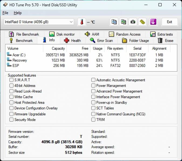Toggle the 48-bit Address checkbox
Image resolution: width=182 pixels, height=161 pixels.
coord(11,86)
